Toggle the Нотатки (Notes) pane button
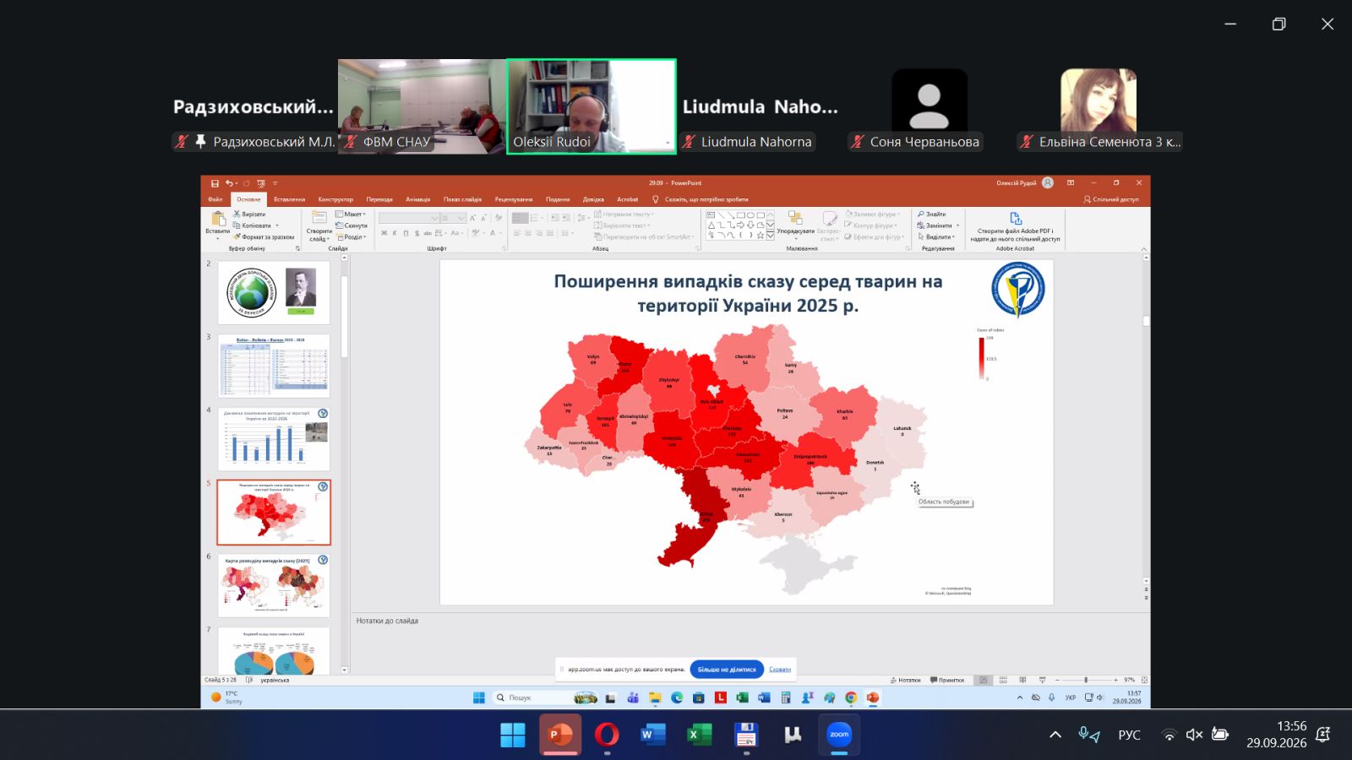This screenshot has height=760, width=1352. (905, 680)
